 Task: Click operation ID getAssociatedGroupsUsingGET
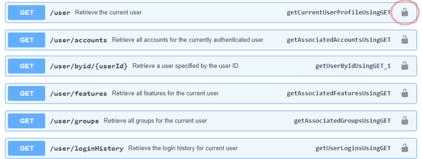342,121
